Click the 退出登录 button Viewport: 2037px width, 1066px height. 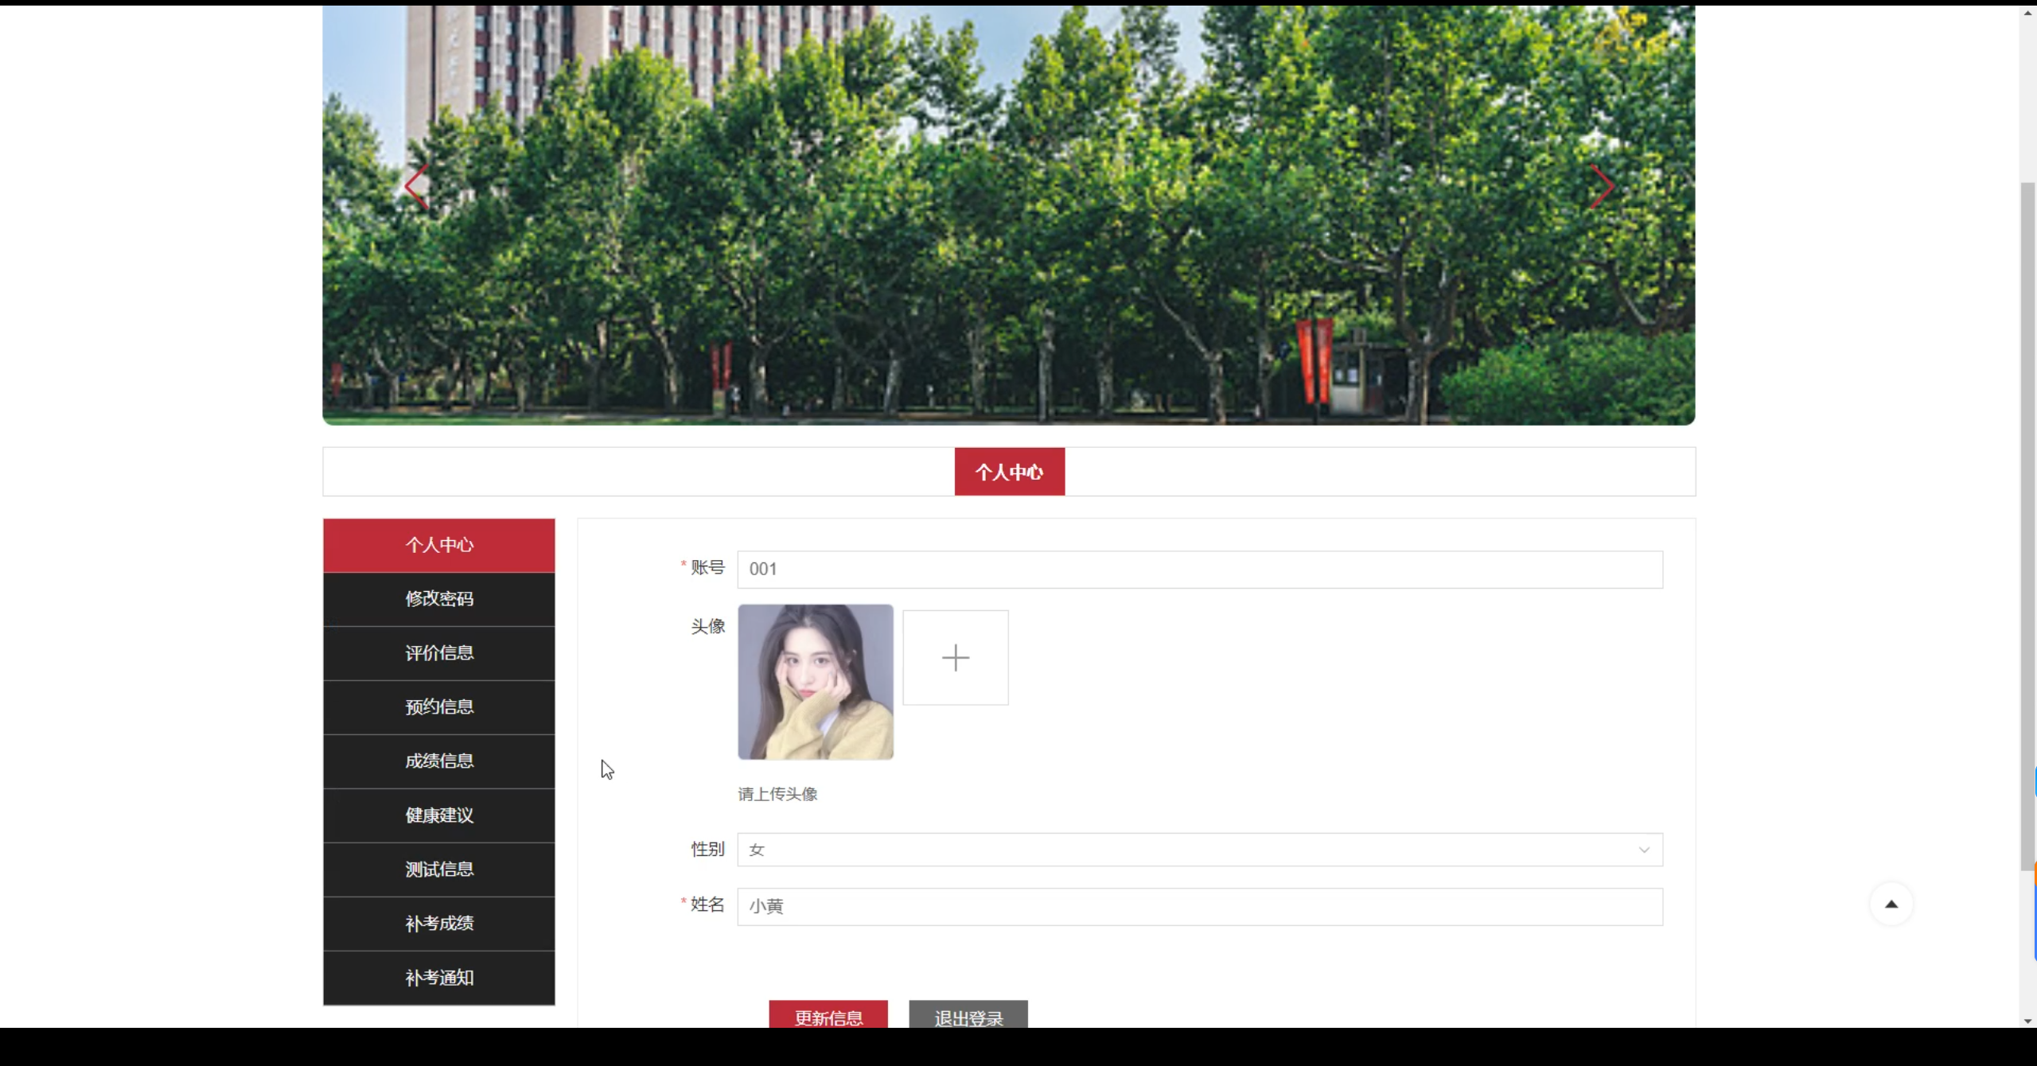[968, 1016]
